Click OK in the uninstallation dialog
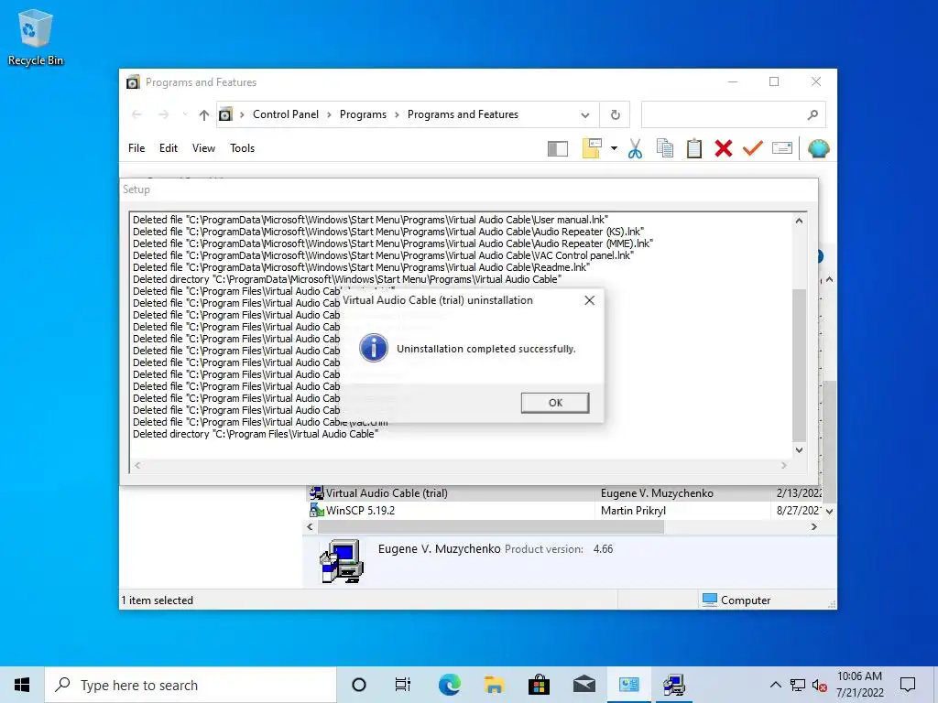Viewport: 938px width, 703px height. tap(554, 403)
